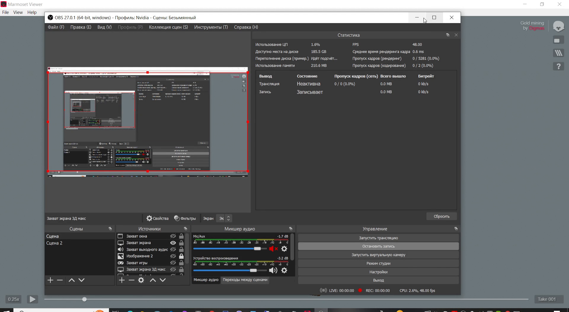Undock the Статистика panel
This screenshot has width=569, height=312.
(448, 35)
